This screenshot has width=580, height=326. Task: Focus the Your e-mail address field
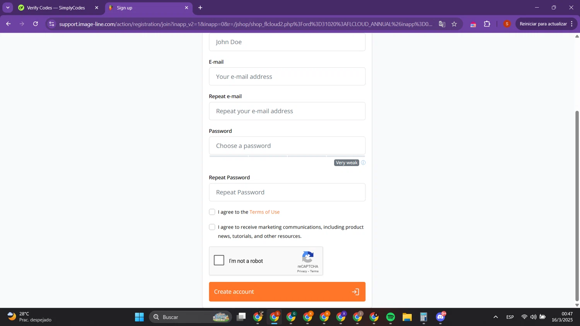[287, 76]
